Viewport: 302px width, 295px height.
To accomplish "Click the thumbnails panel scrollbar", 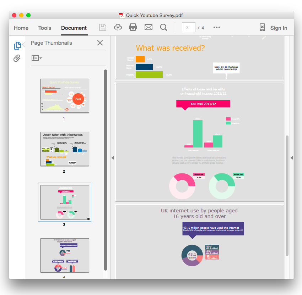I will (x=106, y=170).
